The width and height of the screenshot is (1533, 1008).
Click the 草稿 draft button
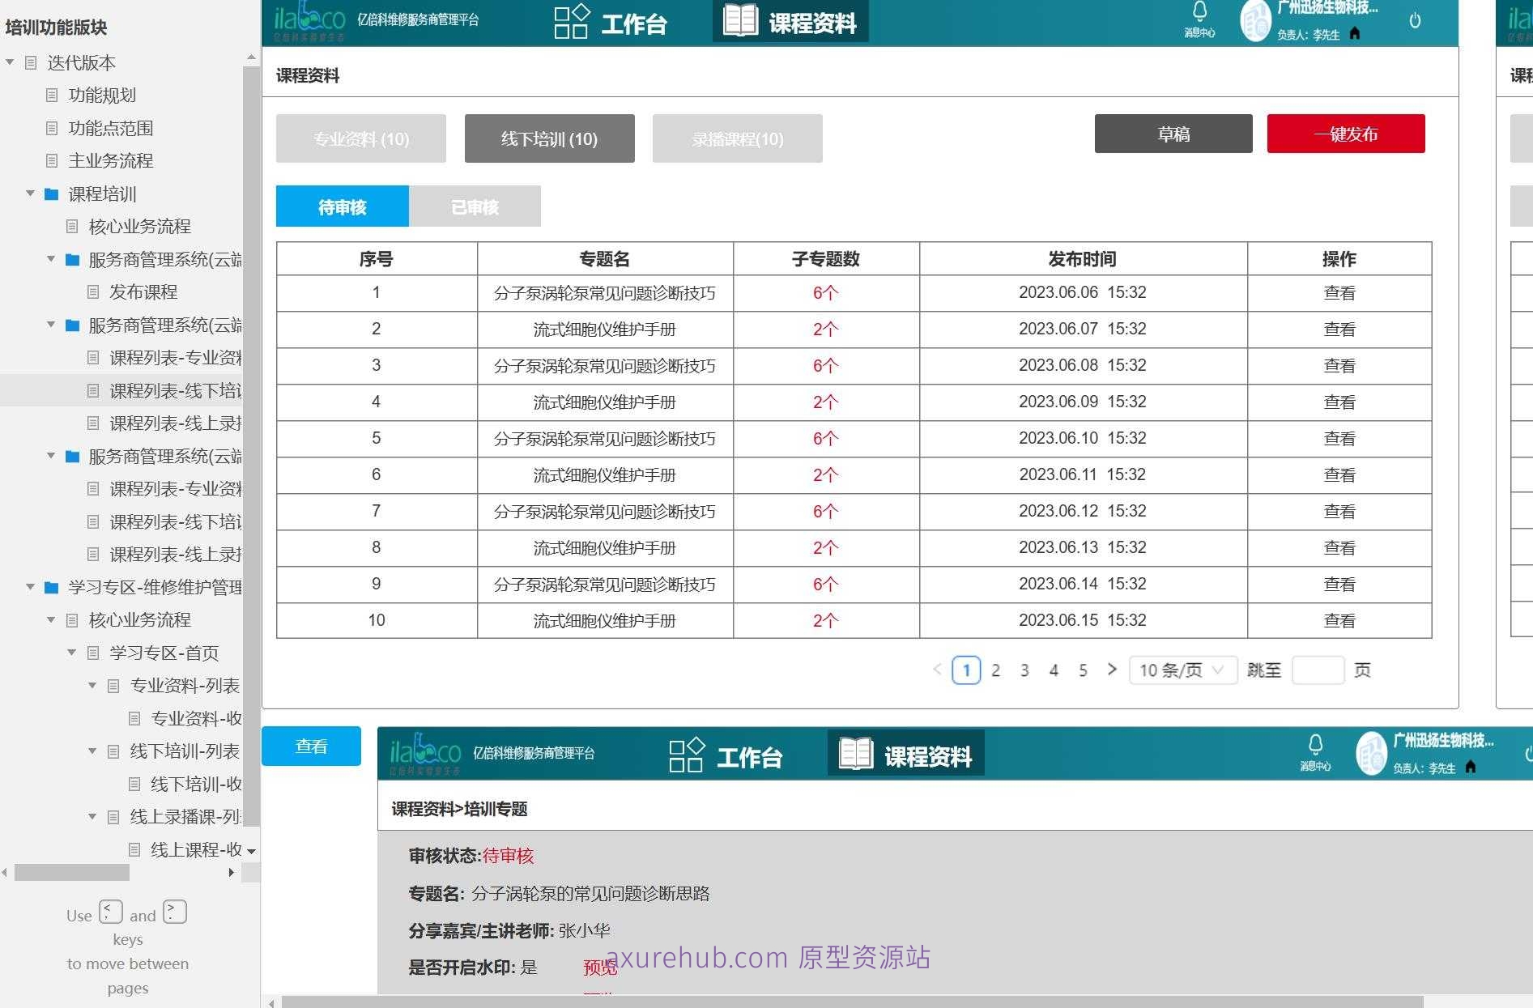point(1173,134)
